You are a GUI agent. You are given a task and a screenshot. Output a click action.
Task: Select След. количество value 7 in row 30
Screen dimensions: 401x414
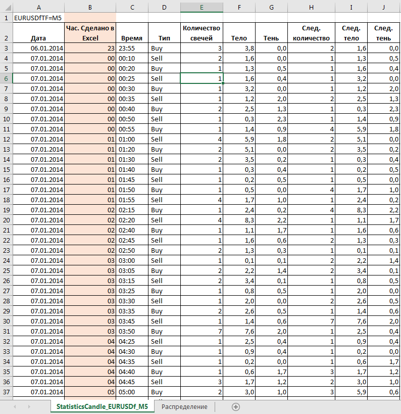tap(311, 321)
